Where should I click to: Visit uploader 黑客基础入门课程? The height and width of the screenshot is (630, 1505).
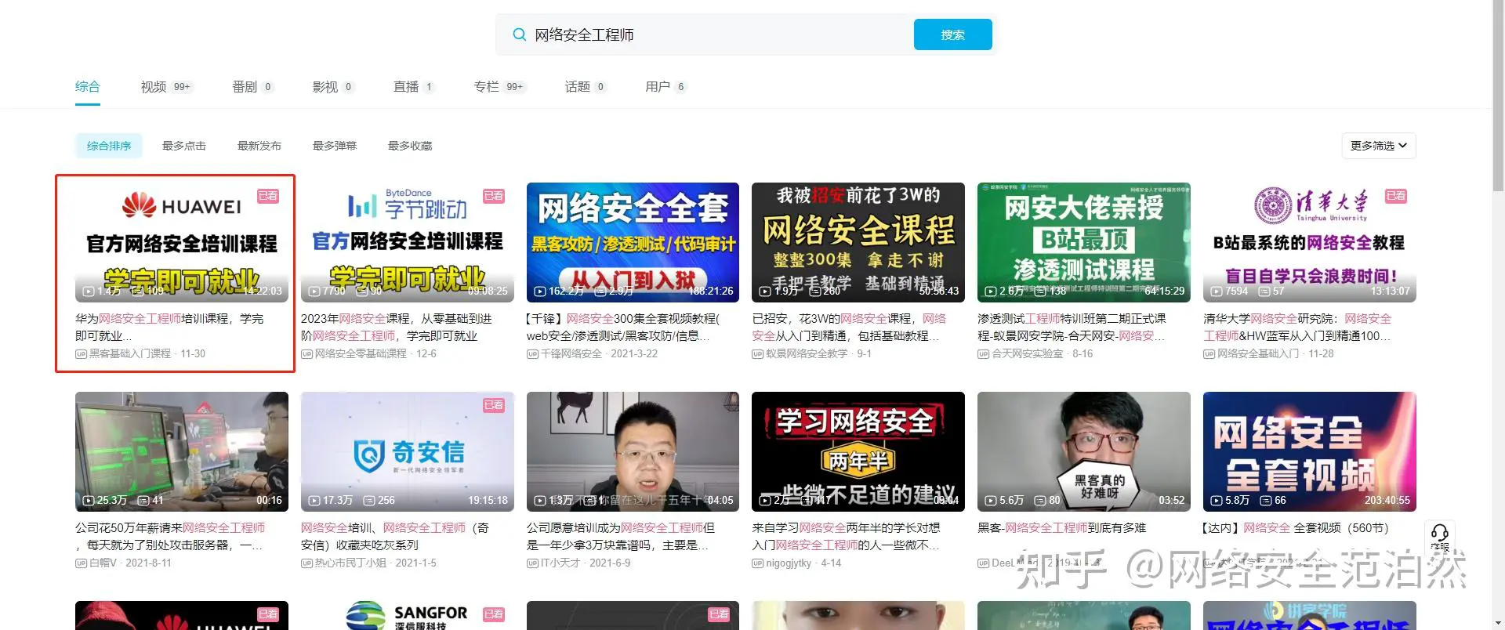(130, 354)
